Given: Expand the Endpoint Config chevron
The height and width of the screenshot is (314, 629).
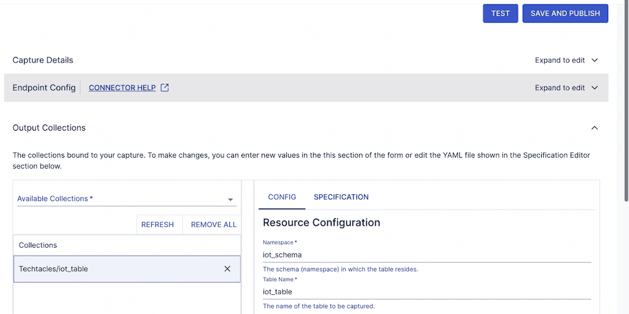Looking at the screenshot, I should click(594, 88).
